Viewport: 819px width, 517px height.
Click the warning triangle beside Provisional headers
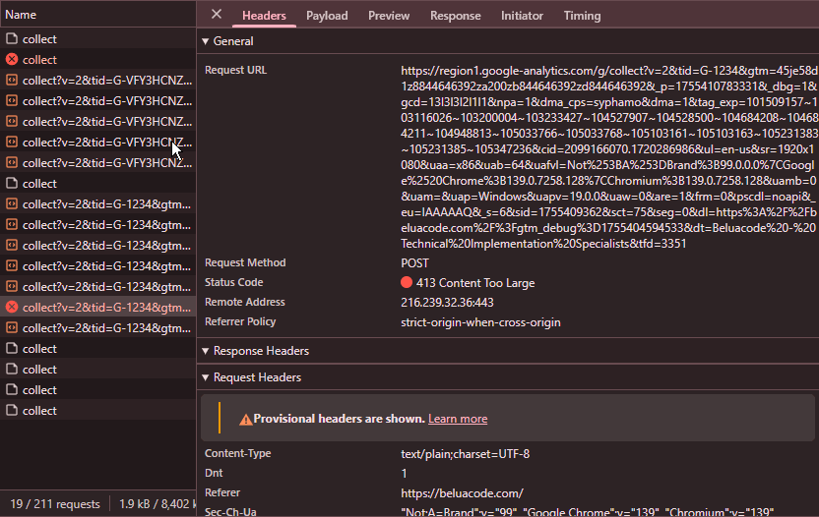245,419
